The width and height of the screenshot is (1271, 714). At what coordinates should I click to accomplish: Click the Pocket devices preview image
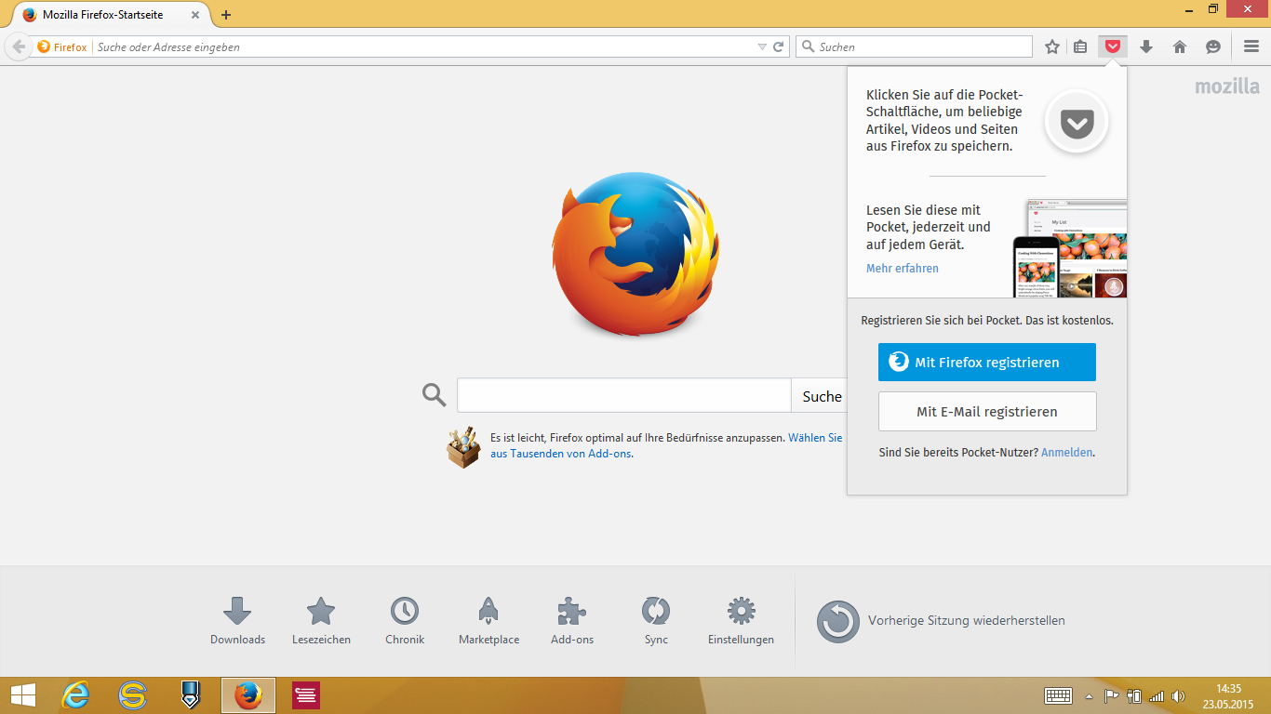coord(1070,247)
